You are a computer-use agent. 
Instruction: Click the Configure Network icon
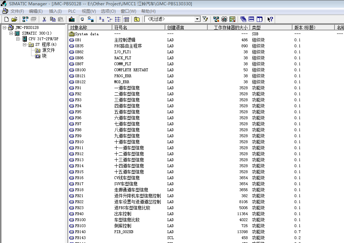[216, 19]
